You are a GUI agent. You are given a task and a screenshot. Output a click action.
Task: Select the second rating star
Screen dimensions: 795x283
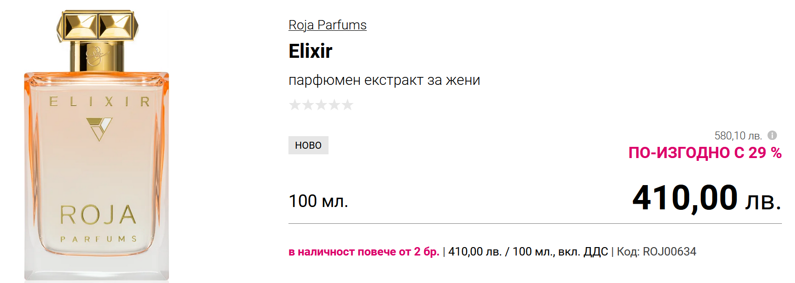pos(308,104)
